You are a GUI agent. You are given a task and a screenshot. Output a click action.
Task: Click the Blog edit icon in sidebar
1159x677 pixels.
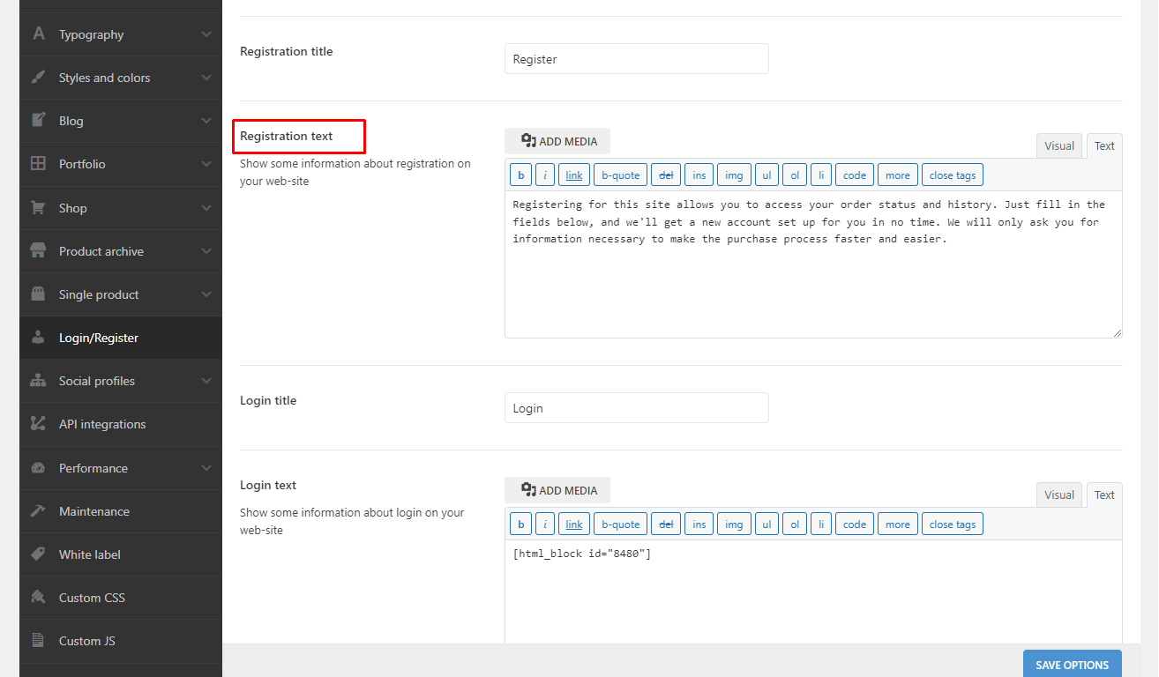pyautogui.click(x=38, y=121)
